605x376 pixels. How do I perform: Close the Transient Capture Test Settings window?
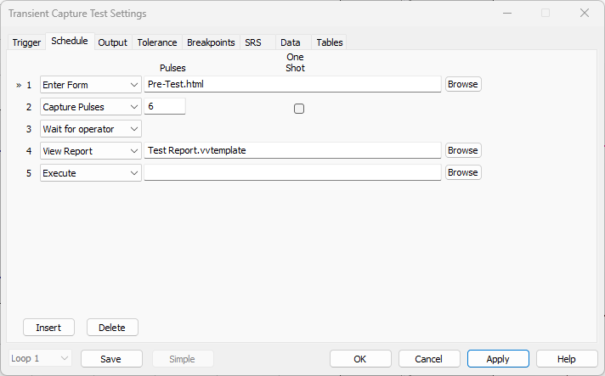(x=584, y=13)
